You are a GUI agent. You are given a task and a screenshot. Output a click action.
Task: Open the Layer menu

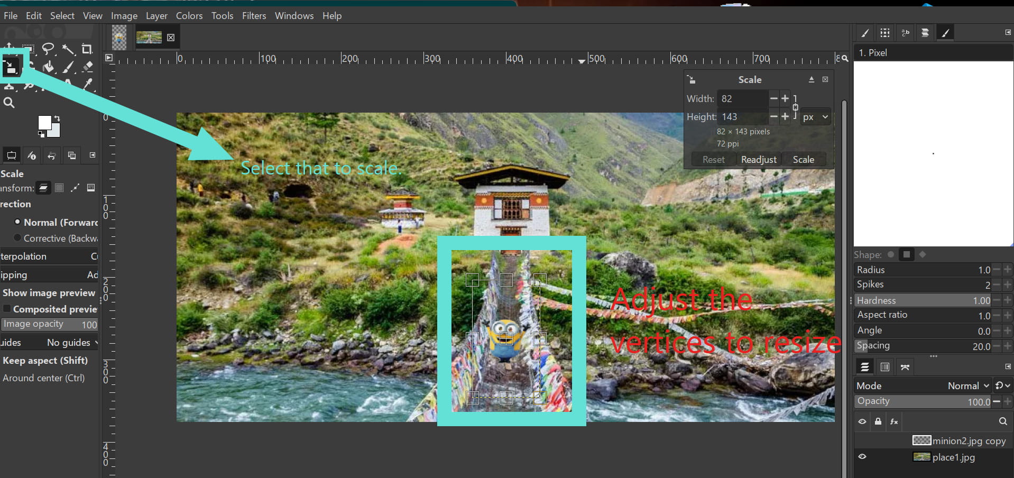point(156,16)
